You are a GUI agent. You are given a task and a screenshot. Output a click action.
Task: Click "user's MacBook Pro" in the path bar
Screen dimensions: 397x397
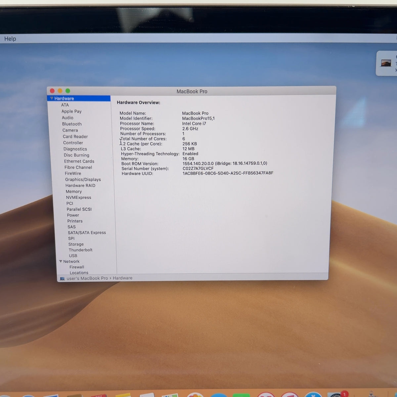(x=87, y=278)
